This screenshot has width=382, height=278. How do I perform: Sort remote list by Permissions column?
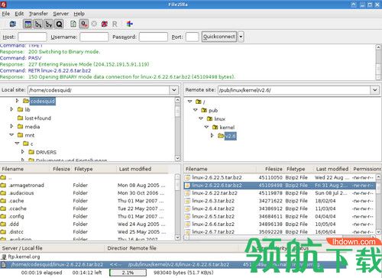(367, 169)
